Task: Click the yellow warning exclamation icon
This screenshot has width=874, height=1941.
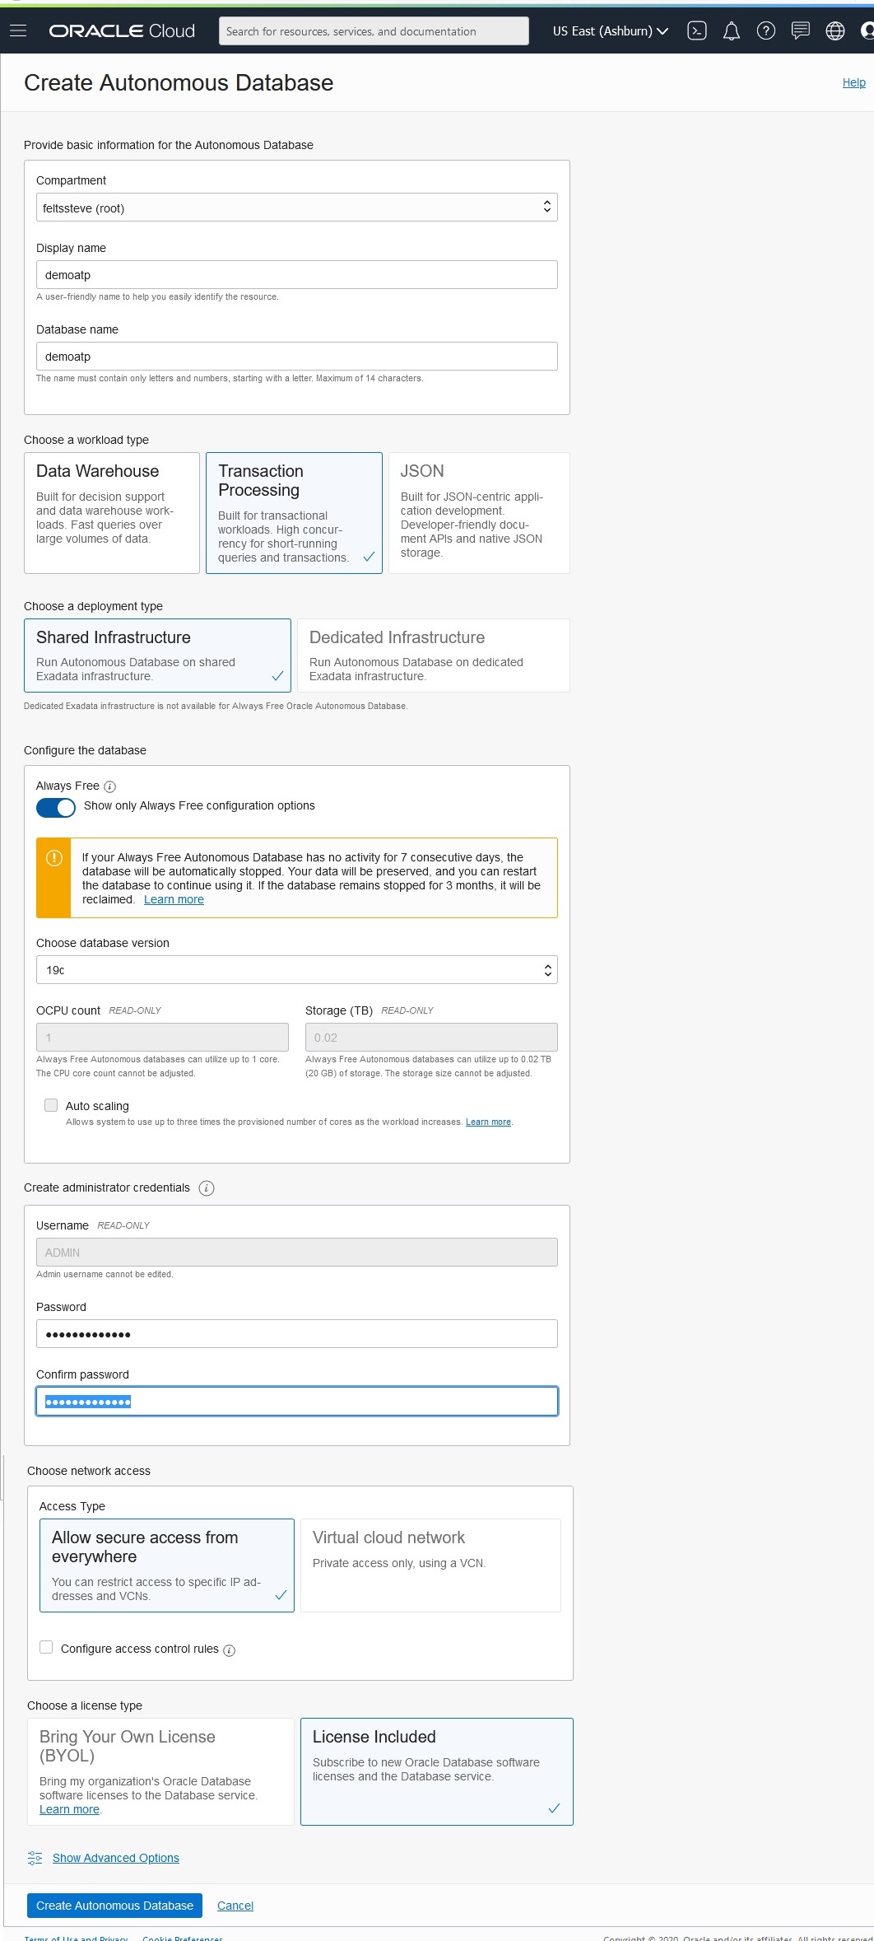Action: 54,858
